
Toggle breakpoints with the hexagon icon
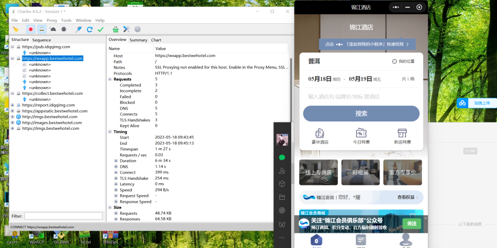coord(64,29)
